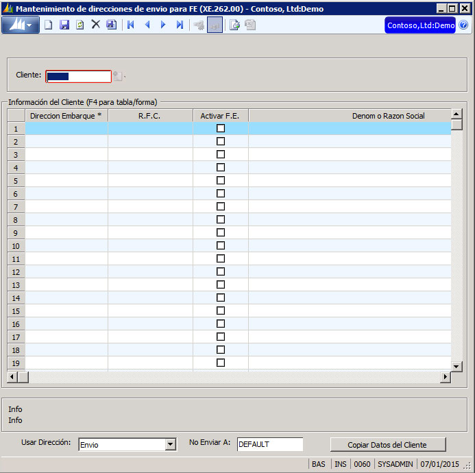The image size is (475, 473).
Task: Open the Dynamics logo application menu
Action: point(21,25)
